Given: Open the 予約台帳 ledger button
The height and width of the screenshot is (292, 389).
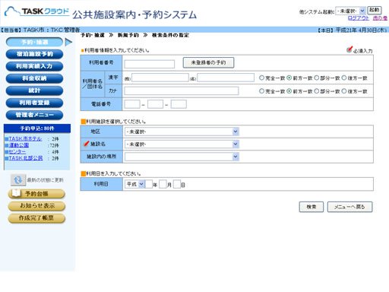Looking at the screenshot, I should (36, 194).
